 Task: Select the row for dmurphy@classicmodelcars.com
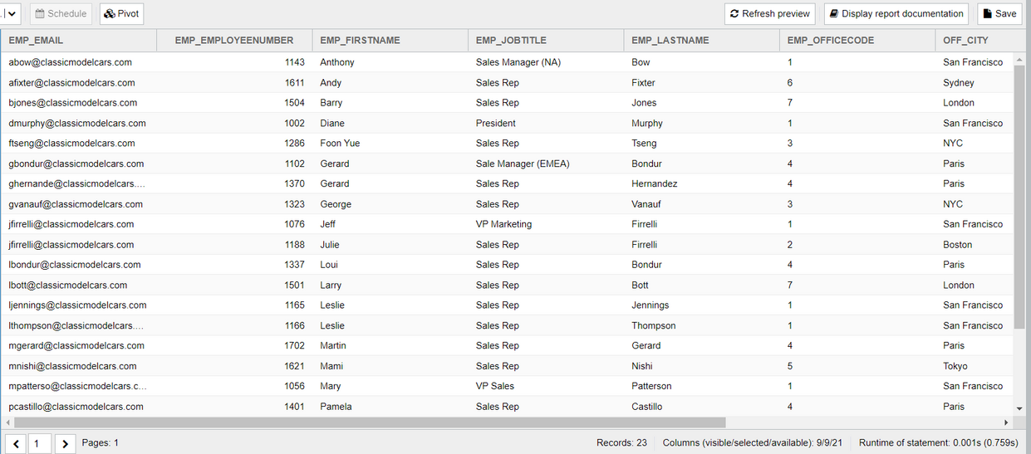pos(77,123)
